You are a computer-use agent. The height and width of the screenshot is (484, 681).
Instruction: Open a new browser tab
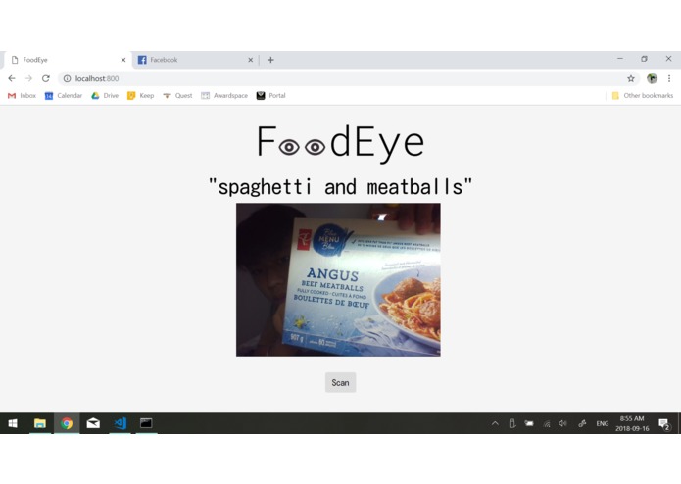point(270,60)
